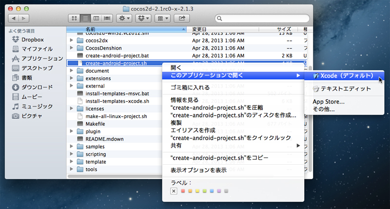Open ダウンロード in the sidebar
390x209 pixels.
point(32,87)
